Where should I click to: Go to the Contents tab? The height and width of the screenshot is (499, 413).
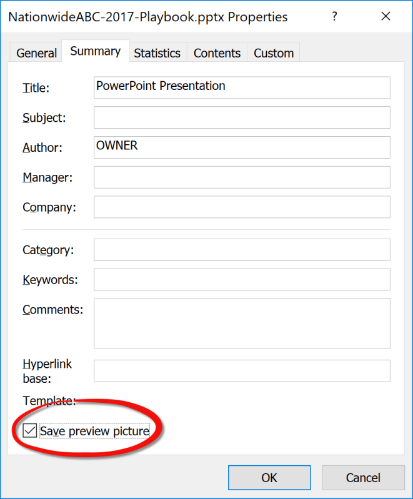tap(217, 53)
